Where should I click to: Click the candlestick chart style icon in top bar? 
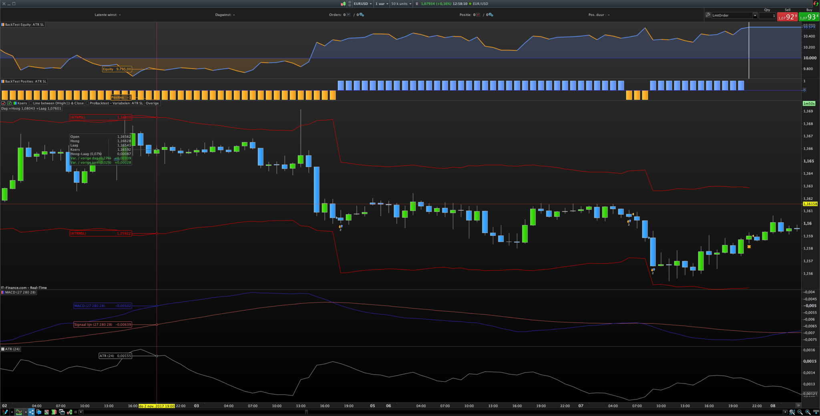(x=343, y=4)
